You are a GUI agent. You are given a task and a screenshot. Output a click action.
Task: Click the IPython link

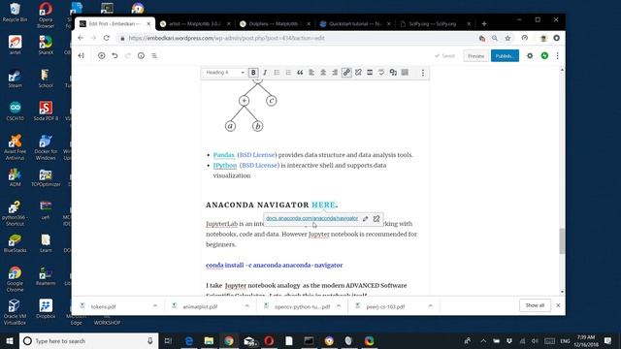tap(224, 165)
